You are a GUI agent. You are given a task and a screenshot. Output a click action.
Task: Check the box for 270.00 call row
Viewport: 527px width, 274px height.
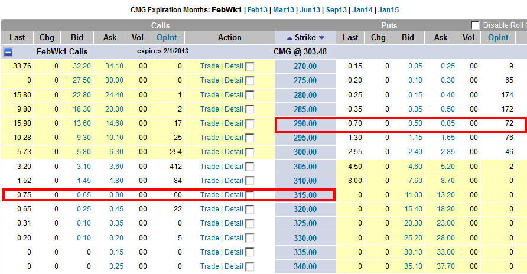click(250, 67)
